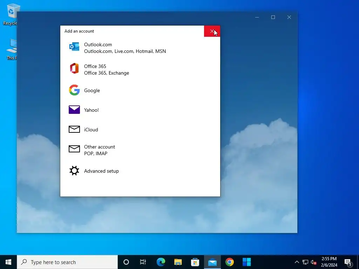
Task: Open Microsoft Store from taskbar
Action: [x=195, y=262]
